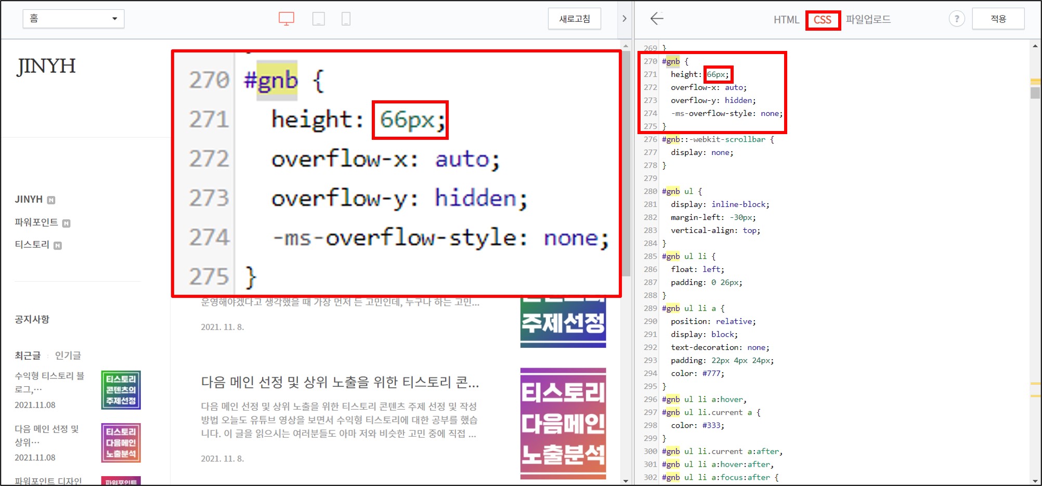Click line number 285 in the gutter
This screenshot has height=486, width=1042.
[x=650, y=256]
